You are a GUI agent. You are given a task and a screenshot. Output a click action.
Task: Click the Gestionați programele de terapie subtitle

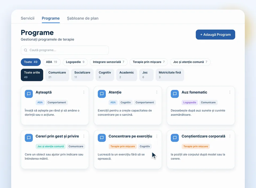pyautogui.click(x=47, y=39)
